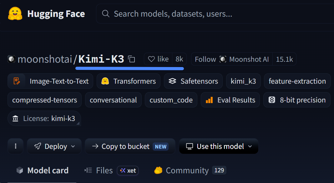Click the Image-Text-to-Text task icon
This screenshot has height=183, width=334.
coord(17,81)
